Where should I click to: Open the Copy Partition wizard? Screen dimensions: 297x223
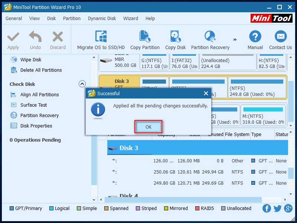(x=145, y=40)
